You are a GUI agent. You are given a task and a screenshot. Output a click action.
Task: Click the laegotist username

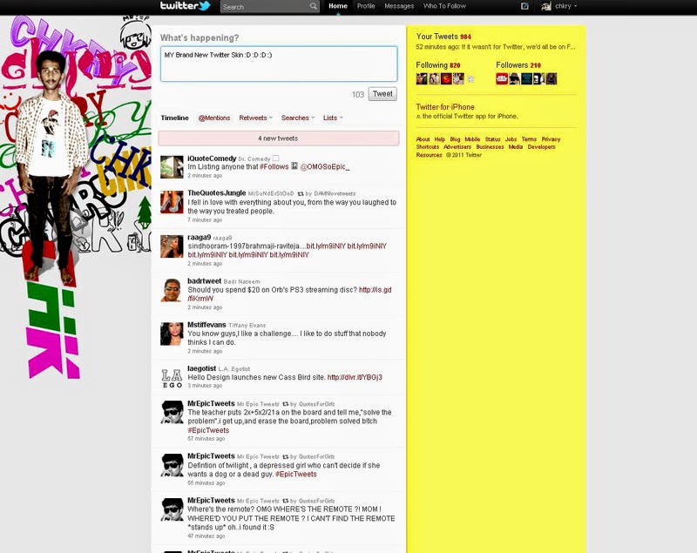(x=202, y=368)
